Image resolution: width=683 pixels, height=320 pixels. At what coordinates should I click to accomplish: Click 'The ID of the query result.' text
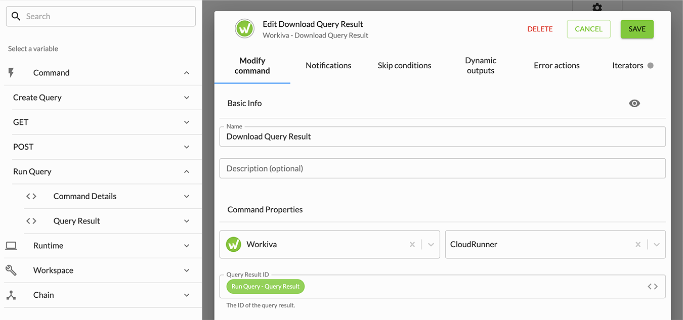(x=261, y=305)
